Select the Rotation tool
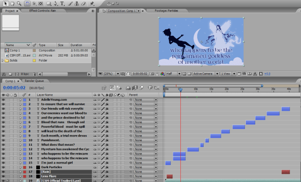Screen dimensions: 301x182 point(27,3)
